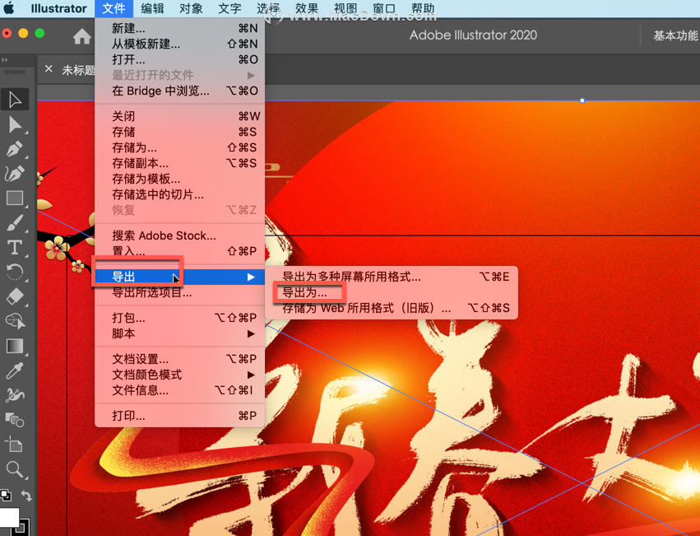The image size is (700, 536).
Task: Choose 存储副本... menu item
Action: [x=180, y=164]
